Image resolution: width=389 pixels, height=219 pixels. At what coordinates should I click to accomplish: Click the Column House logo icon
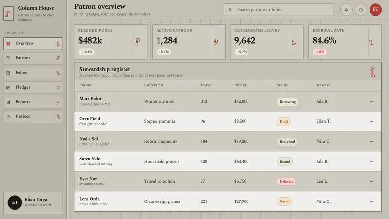pyautogui.click(x=8, y=14)
